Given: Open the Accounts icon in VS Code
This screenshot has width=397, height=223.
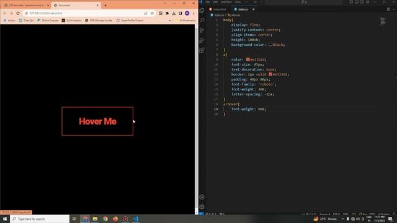Looking at the screenshot, I should point(202,197).
